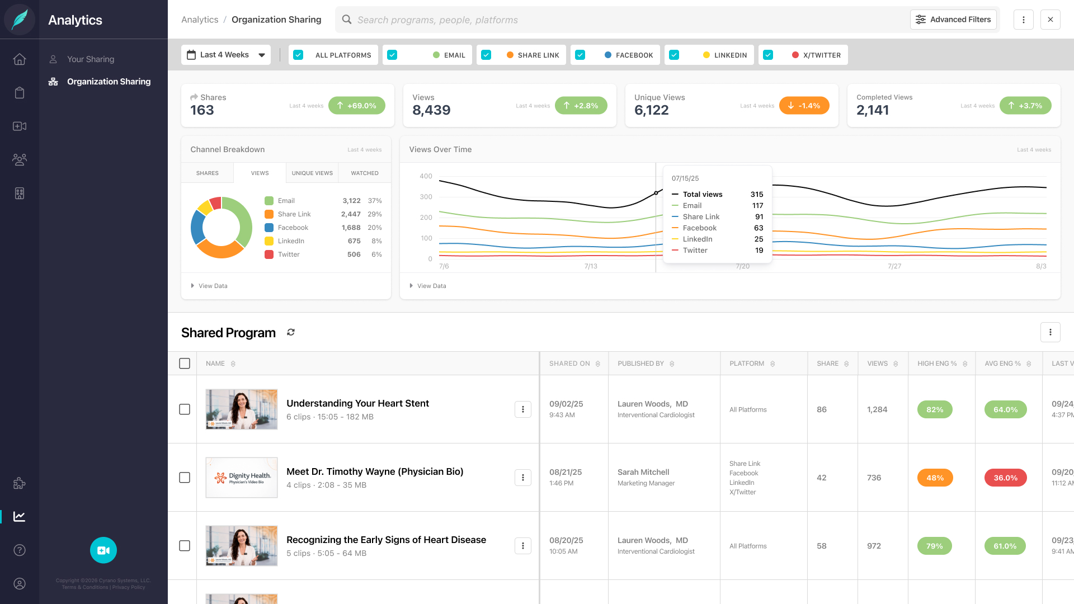Screen dimensions: 1074x604
Task: Check the Meet Dr. Timothy Wayne row
Action: (x=185, y=478)
